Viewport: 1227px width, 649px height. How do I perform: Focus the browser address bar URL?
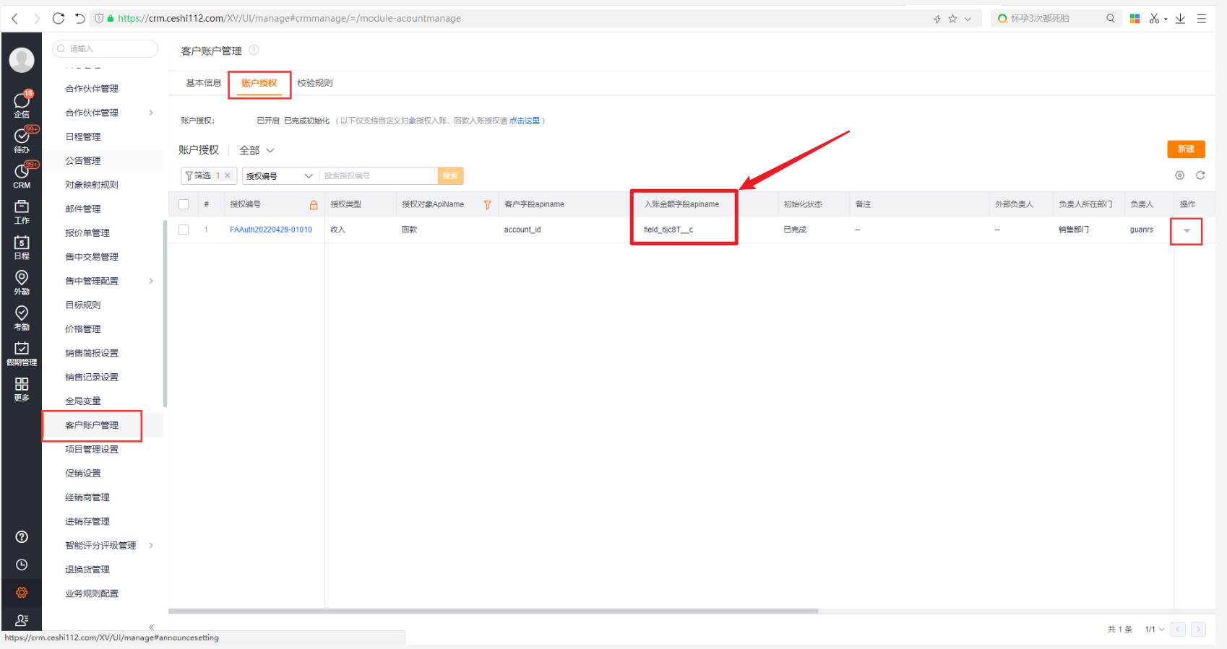click(289, 19)
